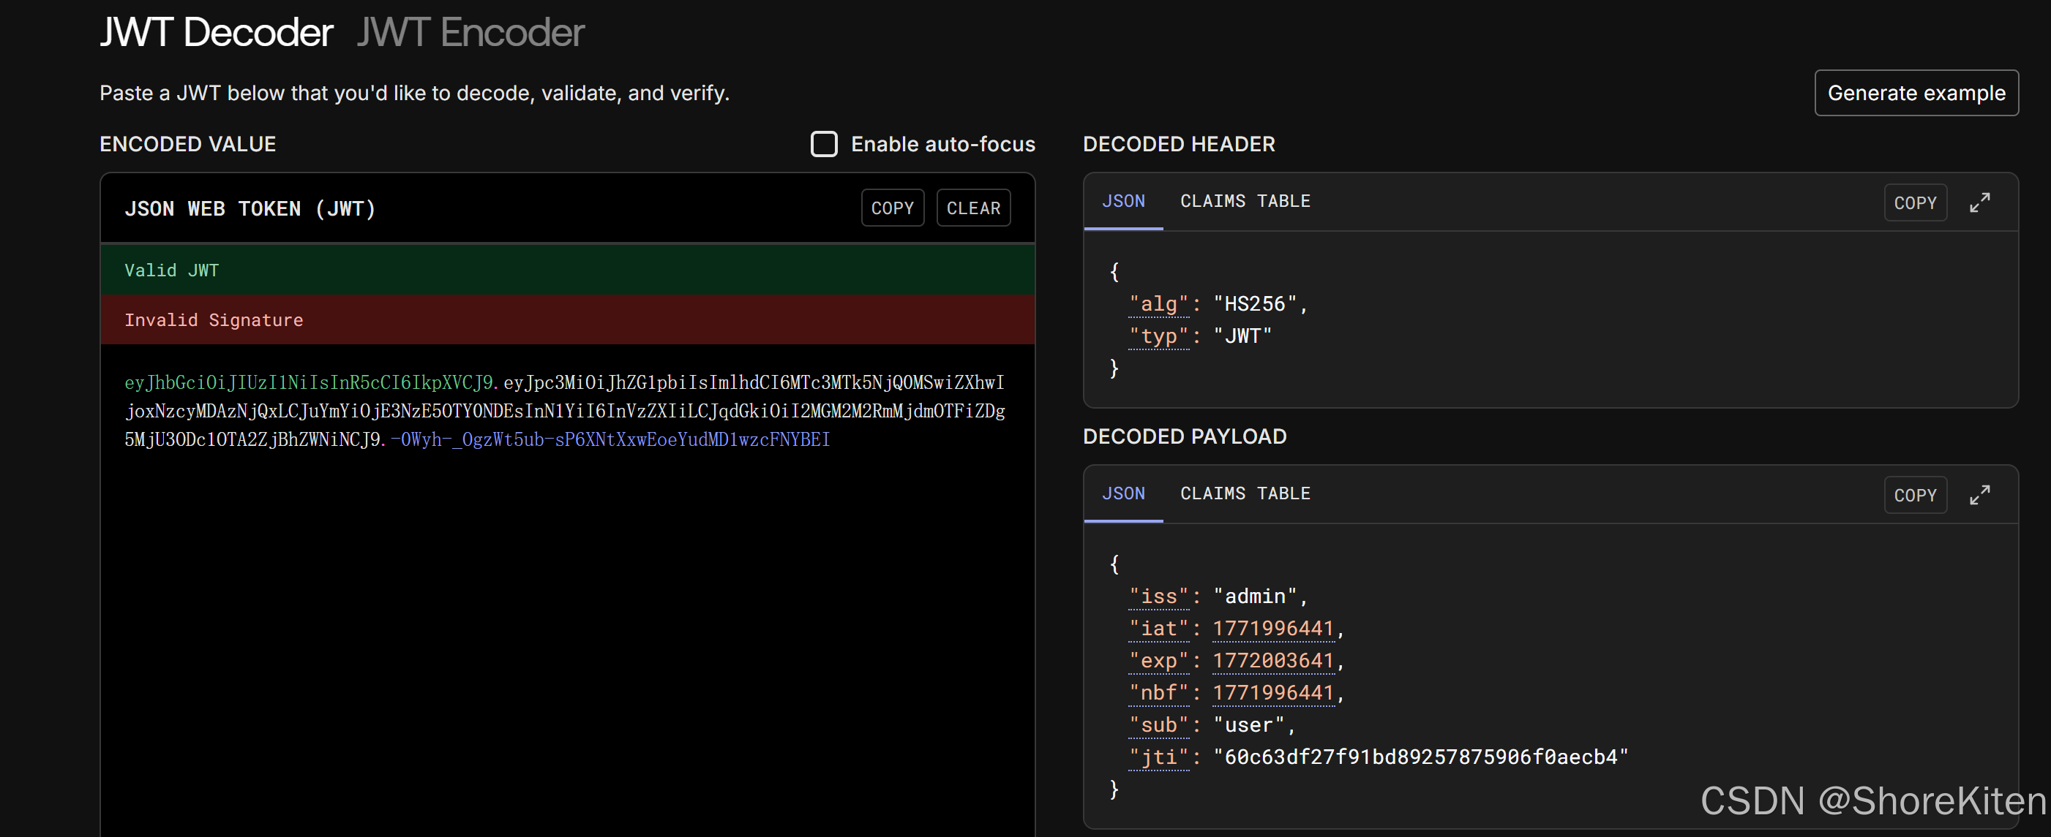Expand the decoded payload panel
The width and height of the screenshot is (2051, 837).
(1979, 495)
